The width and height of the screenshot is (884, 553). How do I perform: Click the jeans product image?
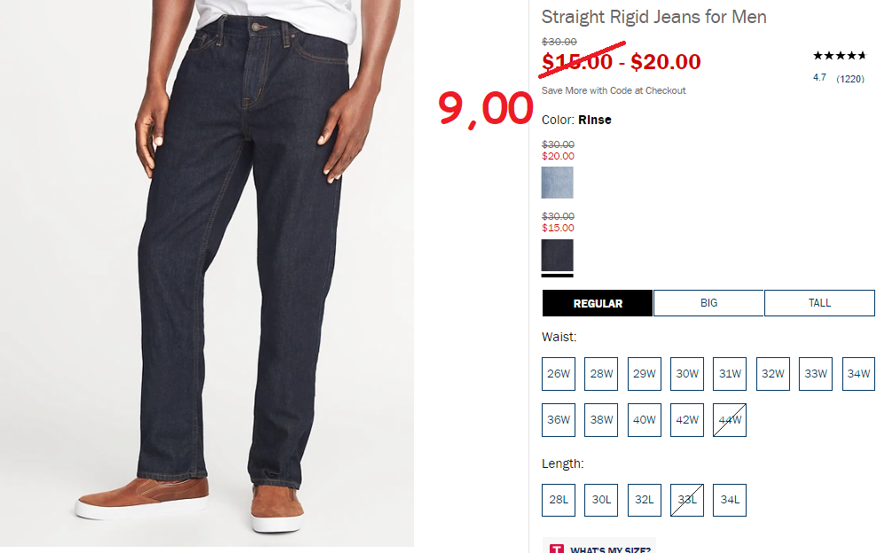(207, 273)
